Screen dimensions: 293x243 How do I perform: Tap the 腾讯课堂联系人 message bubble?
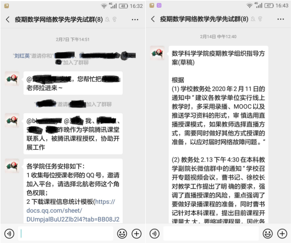pos(73,133)
